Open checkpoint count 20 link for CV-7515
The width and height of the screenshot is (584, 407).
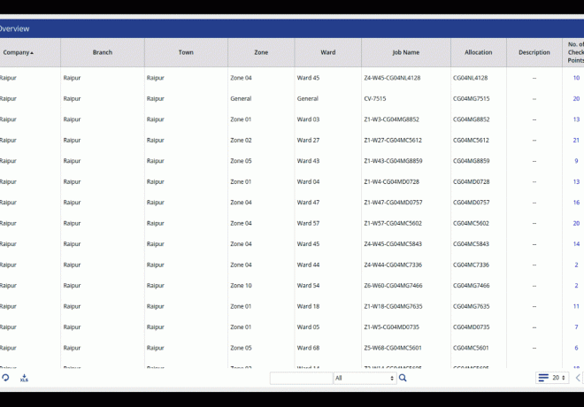[x=576, y=99]
